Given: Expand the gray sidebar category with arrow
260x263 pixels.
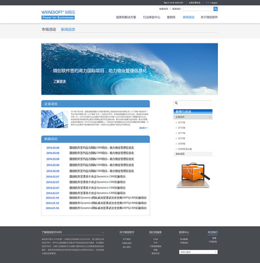Looking at the screenshot, I should click(193, 117).
